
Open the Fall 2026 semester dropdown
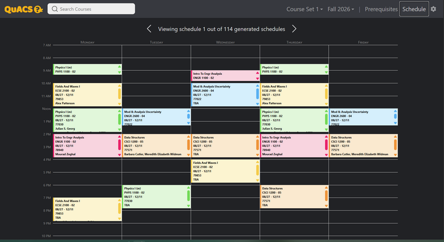point(341,9)
